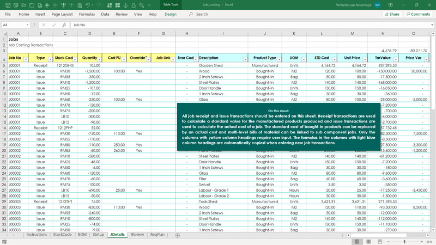Switch to the StockCode sheet tab
The height and width of the screenshot is (245, 436).
(x=62, y=235)
